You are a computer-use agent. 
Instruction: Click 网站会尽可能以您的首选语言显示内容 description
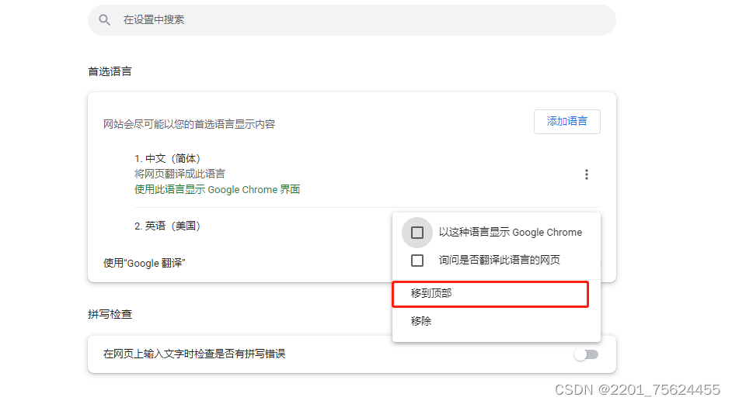[189, 124]
